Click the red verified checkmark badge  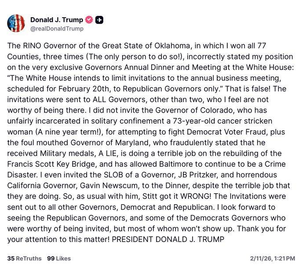[88, 20]
